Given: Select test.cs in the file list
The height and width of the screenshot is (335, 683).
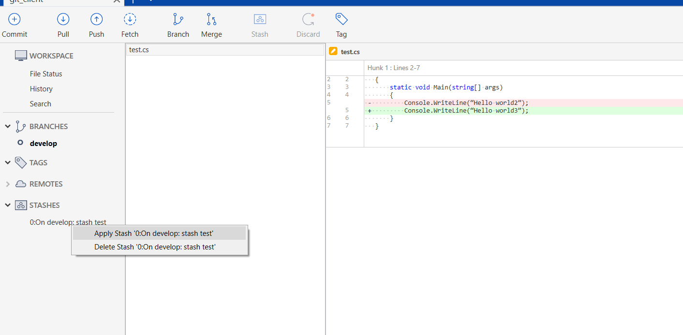Looking at the screenshot, I should [139, 50].
